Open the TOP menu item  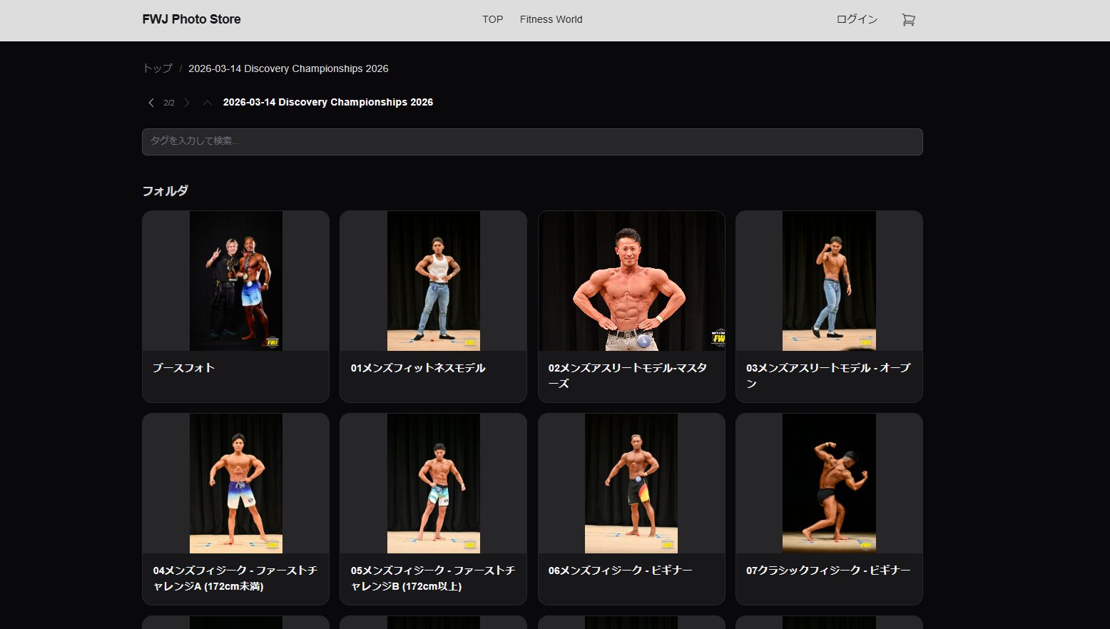click(492, 19)
